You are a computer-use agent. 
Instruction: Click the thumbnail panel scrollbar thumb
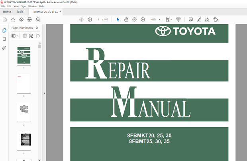39,46
